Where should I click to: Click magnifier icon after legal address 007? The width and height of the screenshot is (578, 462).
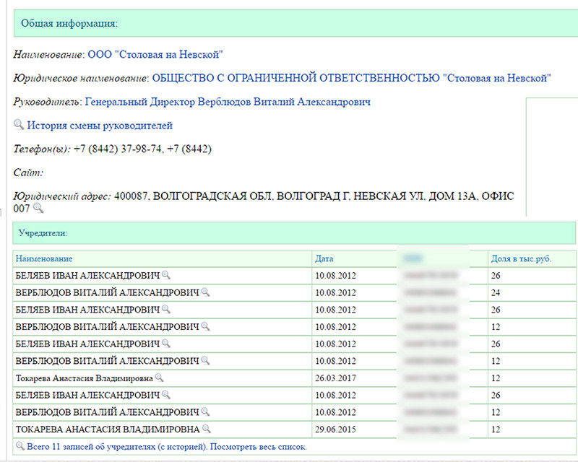pyautogui.click(x=38, y=208)
